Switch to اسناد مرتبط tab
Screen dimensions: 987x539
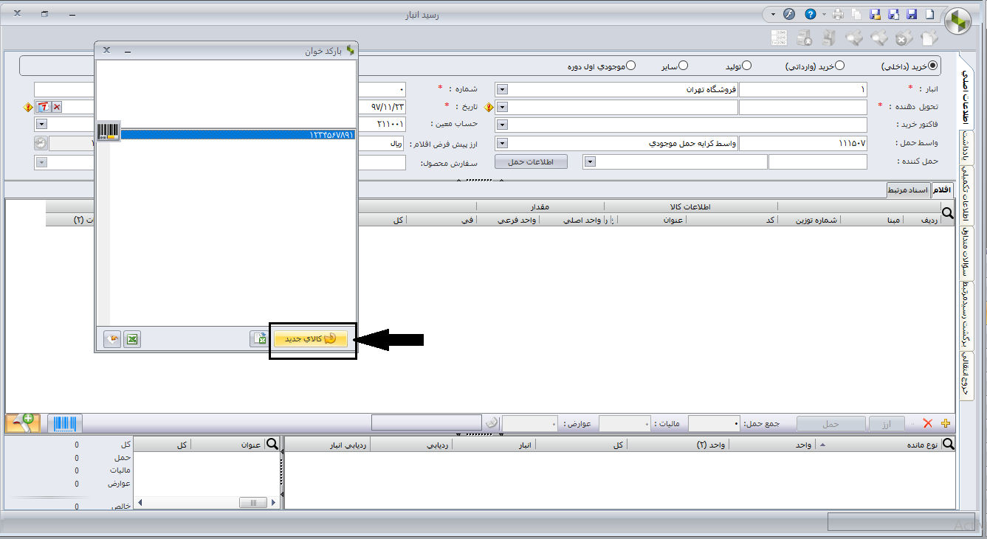point(908,190)
